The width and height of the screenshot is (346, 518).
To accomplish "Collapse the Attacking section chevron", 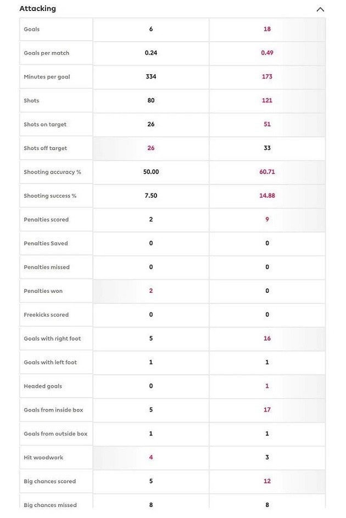I will pyautogui.click(x=320, y=9).
